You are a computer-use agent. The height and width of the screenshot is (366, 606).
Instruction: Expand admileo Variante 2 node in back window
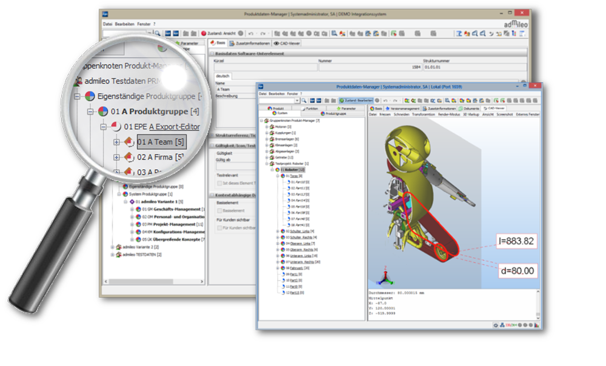pyautogui.click(x=113, y=247)
